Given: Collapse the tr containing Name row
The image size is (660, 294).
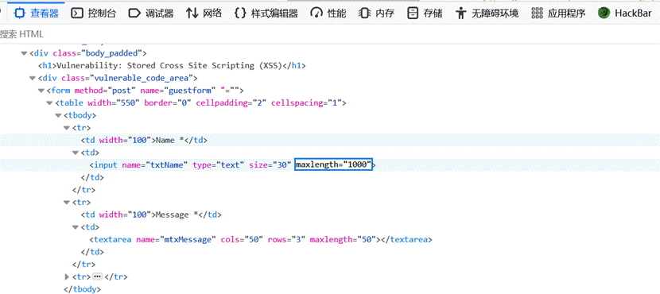Looking at the screenshot, I should click(67, 128).
